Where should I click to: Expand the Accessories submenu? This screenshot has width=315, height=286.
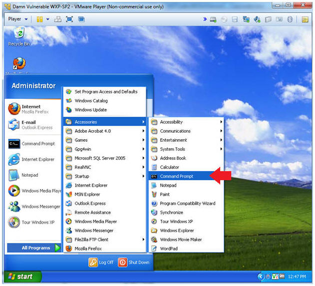pos(105,122)
